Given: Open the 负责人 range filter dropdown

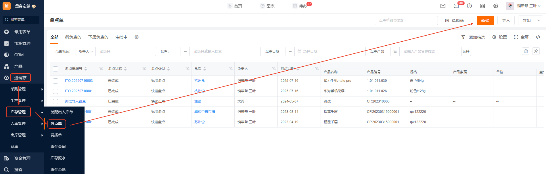Looking at the screenshot, I should (x=86, y=51).
